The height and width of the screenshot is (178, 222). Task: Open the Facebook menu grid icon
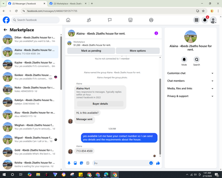click(196, 20)
